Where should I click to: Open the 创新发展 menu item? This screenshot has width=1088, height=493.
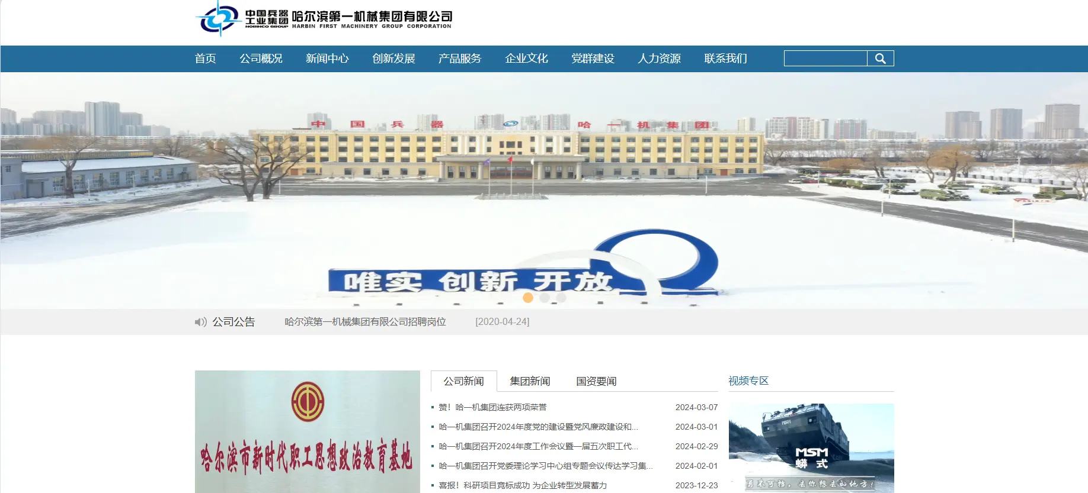pos(394,59)
